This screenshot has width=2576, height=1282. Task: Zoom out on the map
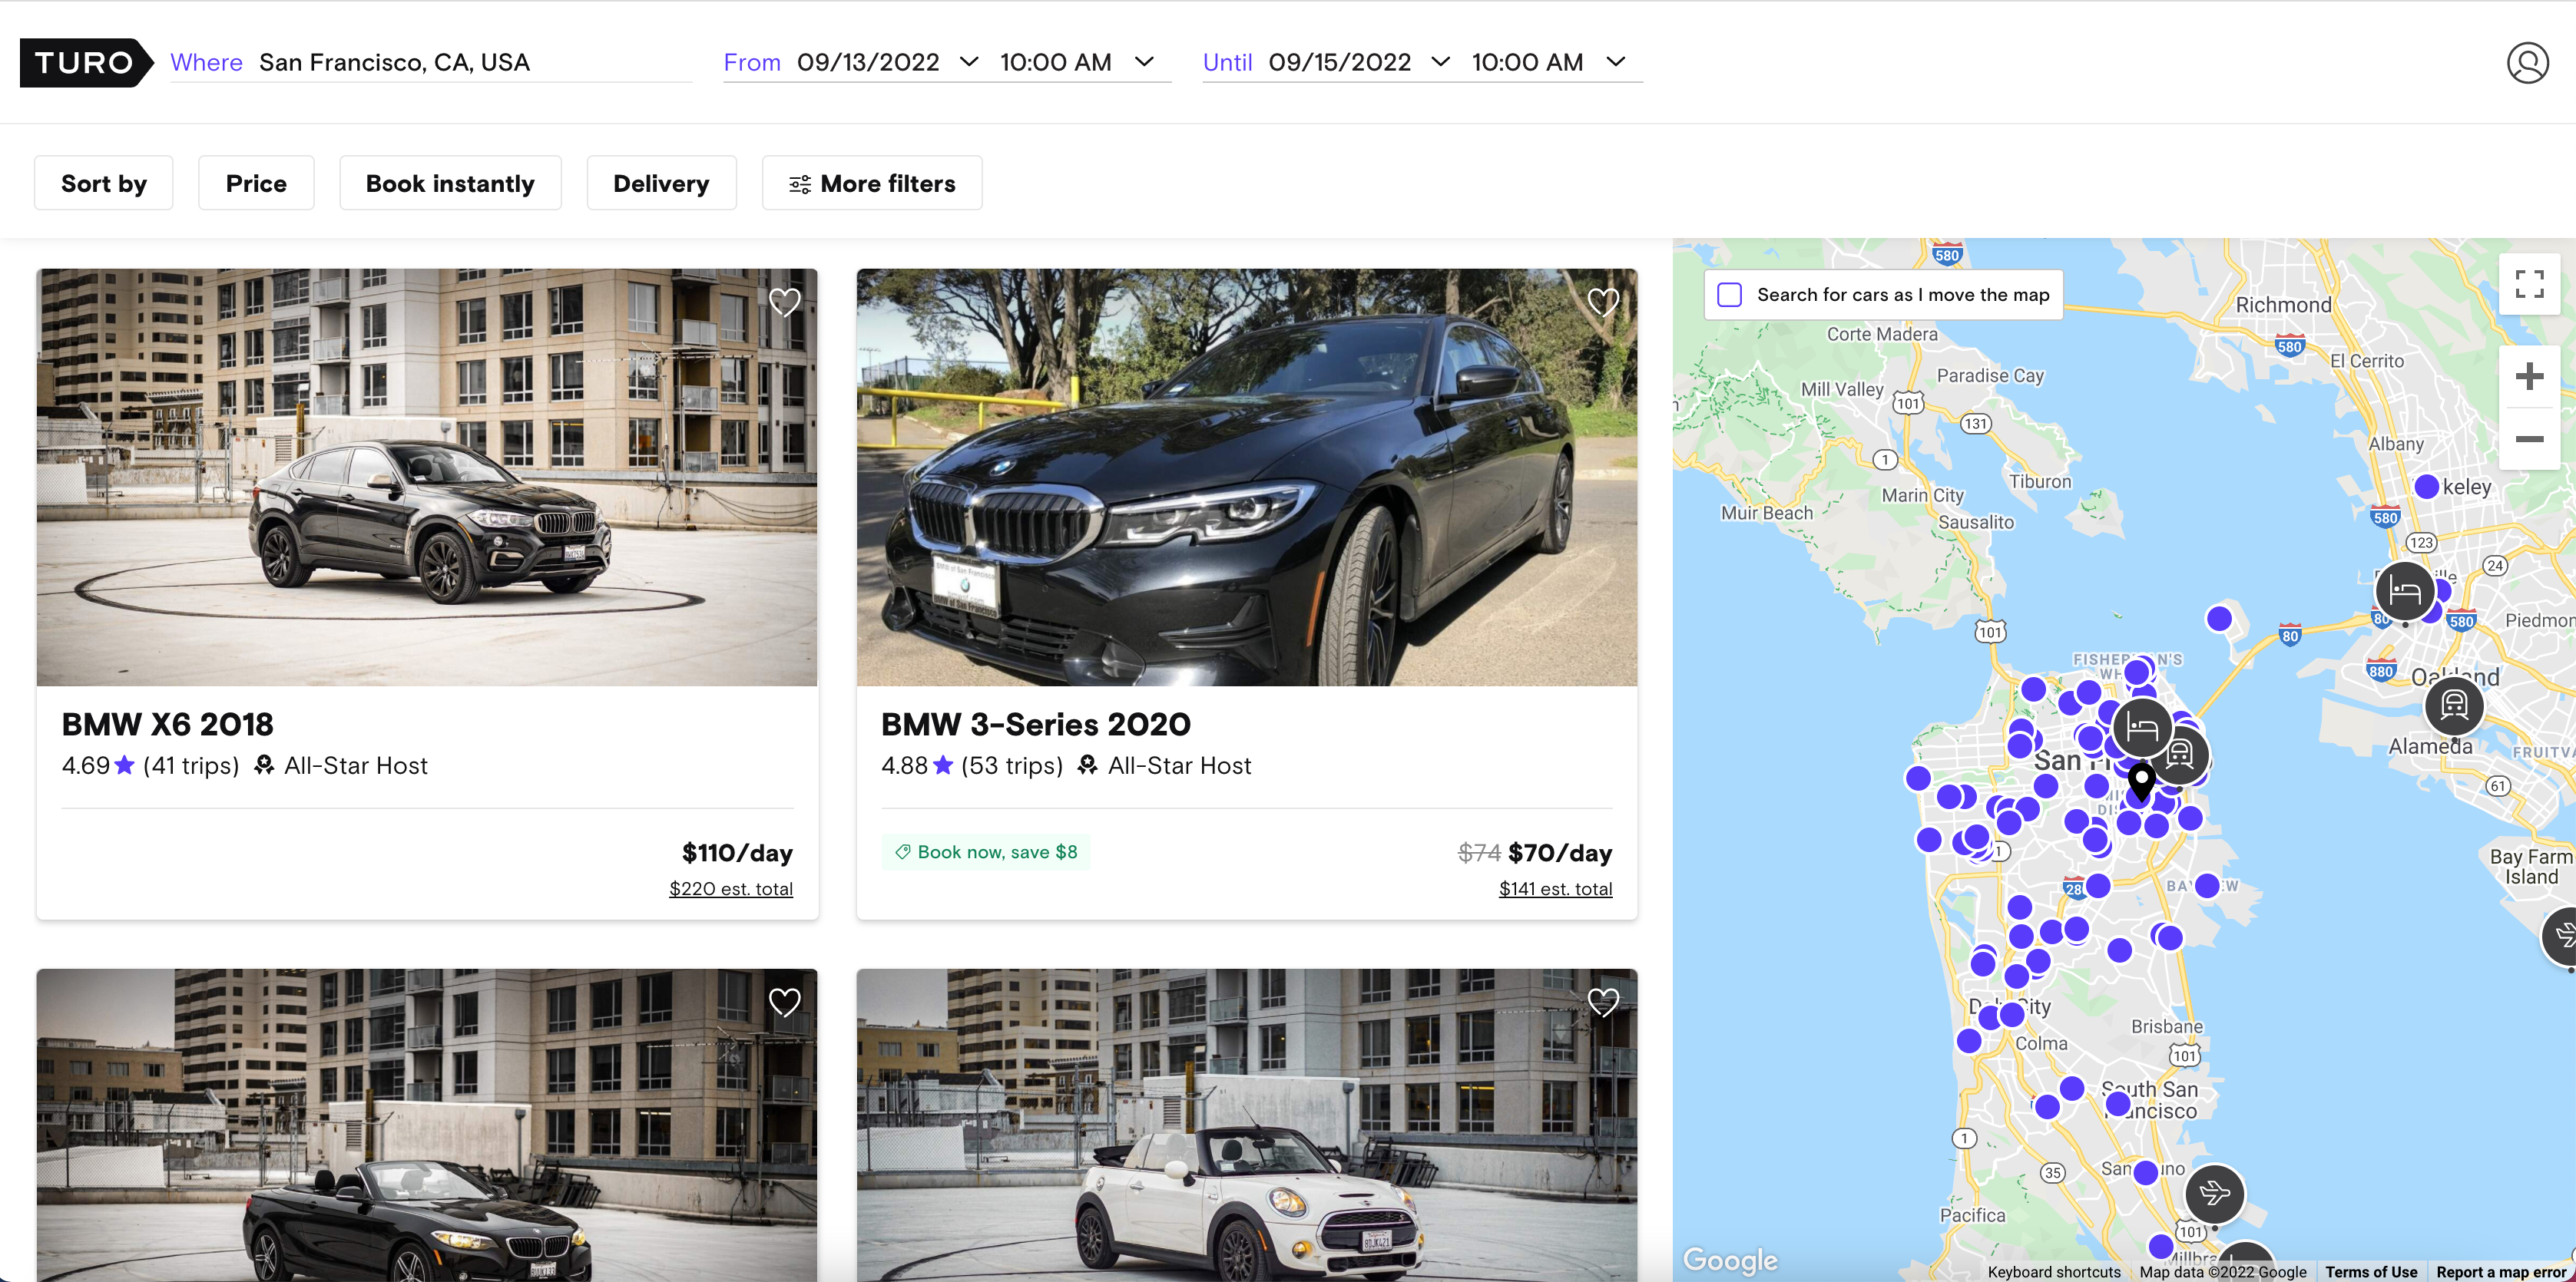click(x=2528, y=440)
